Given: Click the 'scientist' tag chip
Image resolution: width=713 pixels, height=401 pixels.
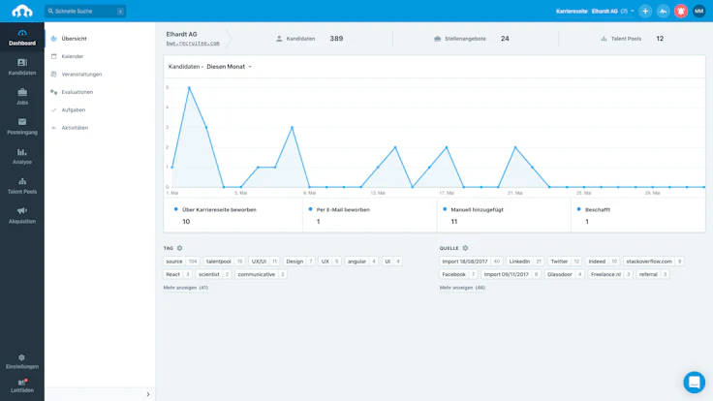Looking at the screenshot, I should coord(213,275).
